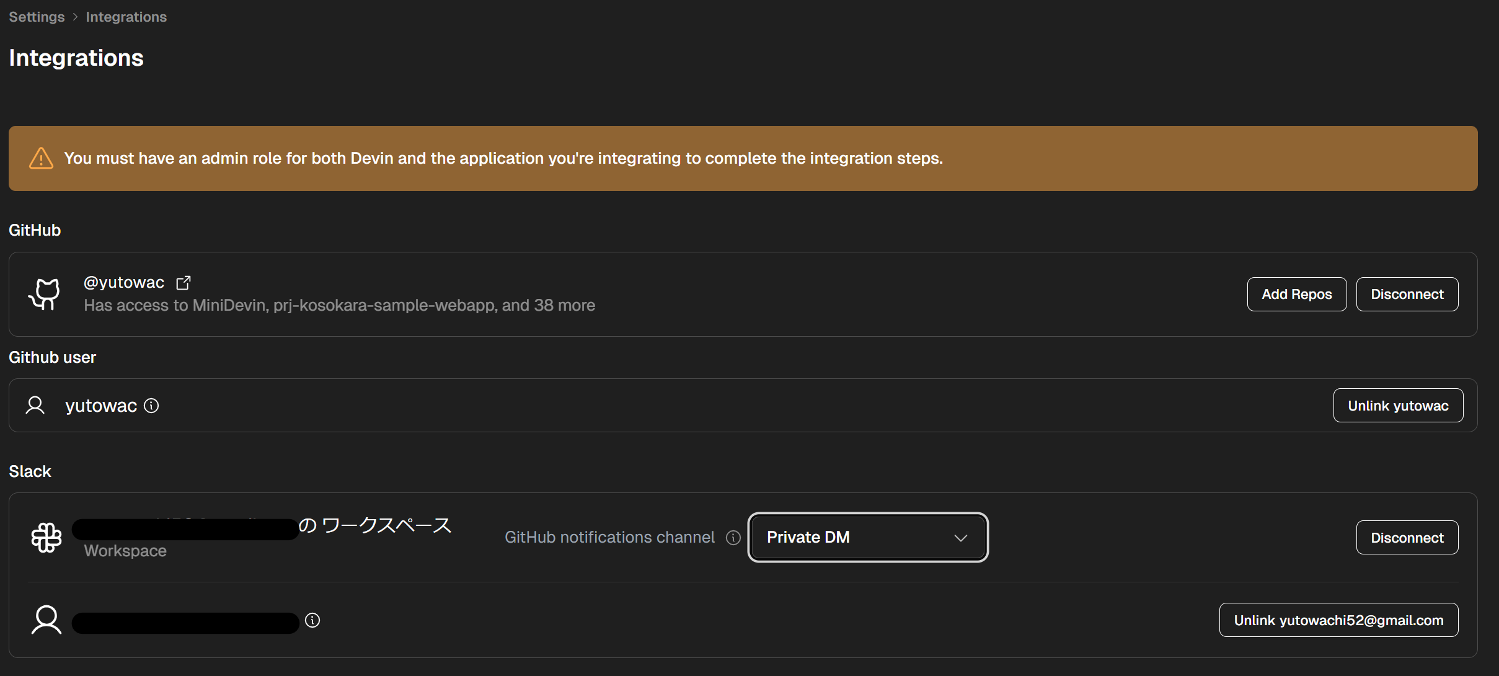This screenshot has height=676, width=1499.
Task: Disconnect the Slack workspace
Action: pyautogui.click(x=1407, y=538)
